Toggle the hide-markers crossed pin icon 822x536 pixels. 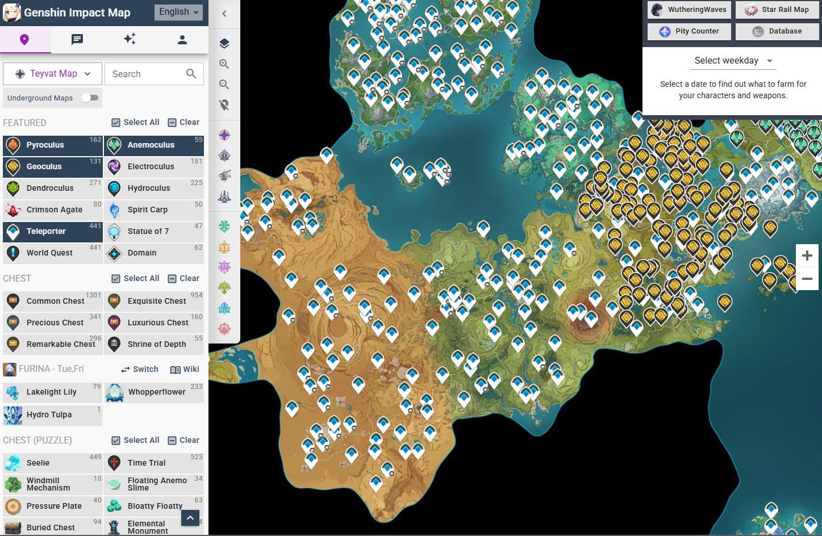(224, 105)
